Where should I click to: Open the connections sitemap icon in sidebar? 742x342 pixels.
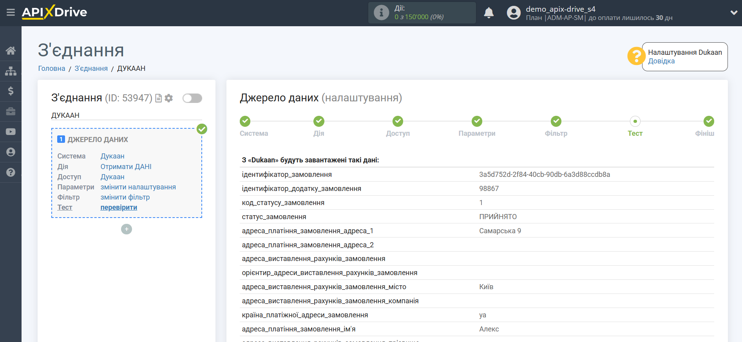[11, 71]
